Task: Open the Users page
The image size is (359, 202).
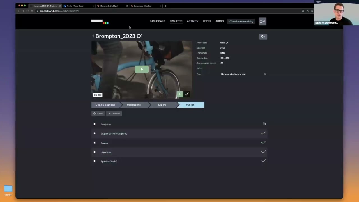Action: pyautogui.click(x=207, y=21)
